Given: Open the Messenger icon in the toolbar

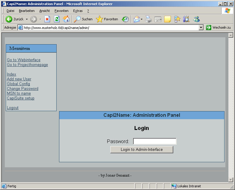Looking at the screenshot, I should click(x=196, y=19).
